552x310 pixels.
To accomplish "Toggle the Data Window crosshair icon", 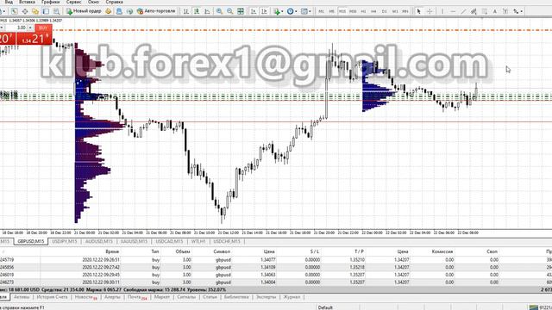I will pos(25,11).
